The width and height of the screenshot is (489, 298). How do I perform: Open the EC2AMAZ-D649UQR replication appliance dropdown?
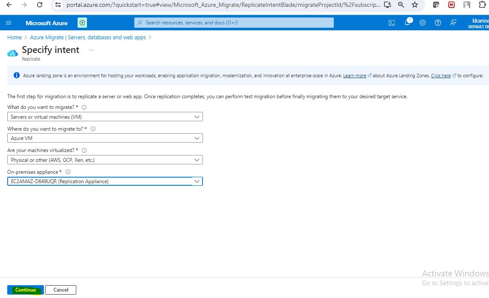(x=105, y=181)
